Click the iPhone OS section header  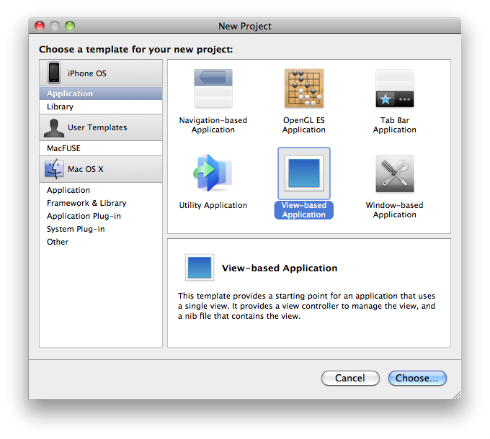[x=101, y=73]
